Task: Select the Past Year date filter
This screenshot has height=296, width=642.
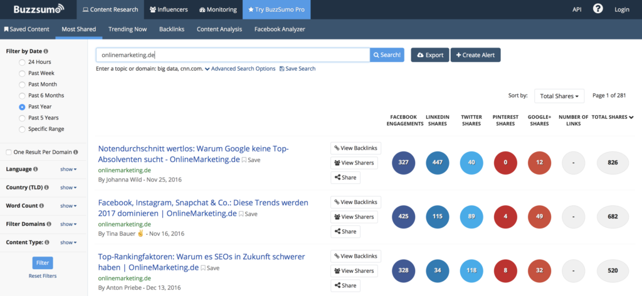Action: click(x=22, y=107)
